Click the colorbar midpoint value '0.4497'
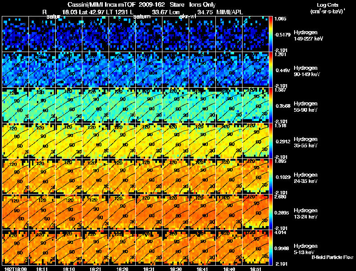The height and width of the screenshot is (271, 356). pos(283,70)
